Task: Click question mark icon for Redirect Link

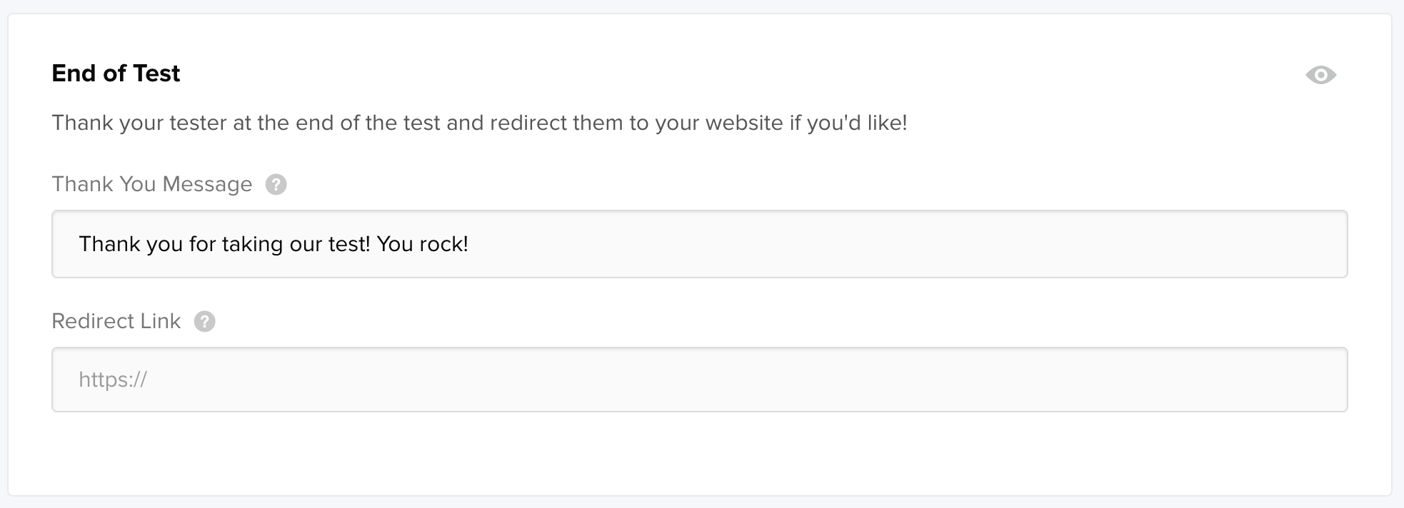Action: (x=204, y=322)
